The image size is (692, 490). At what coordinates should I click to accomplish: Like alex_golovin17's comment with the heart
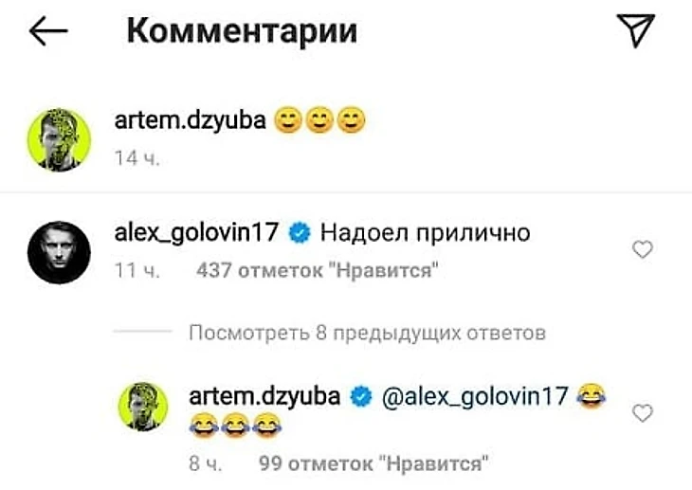(642, 249)
